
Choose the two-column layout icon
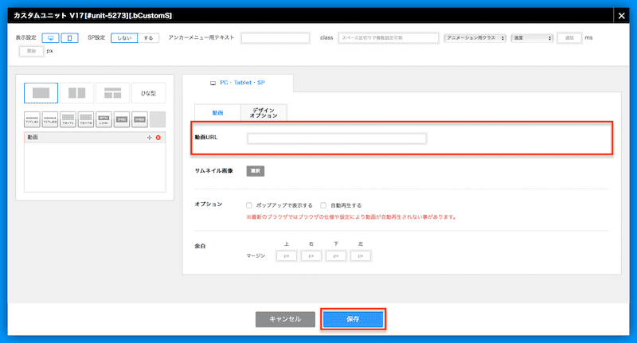pos(76,93)
